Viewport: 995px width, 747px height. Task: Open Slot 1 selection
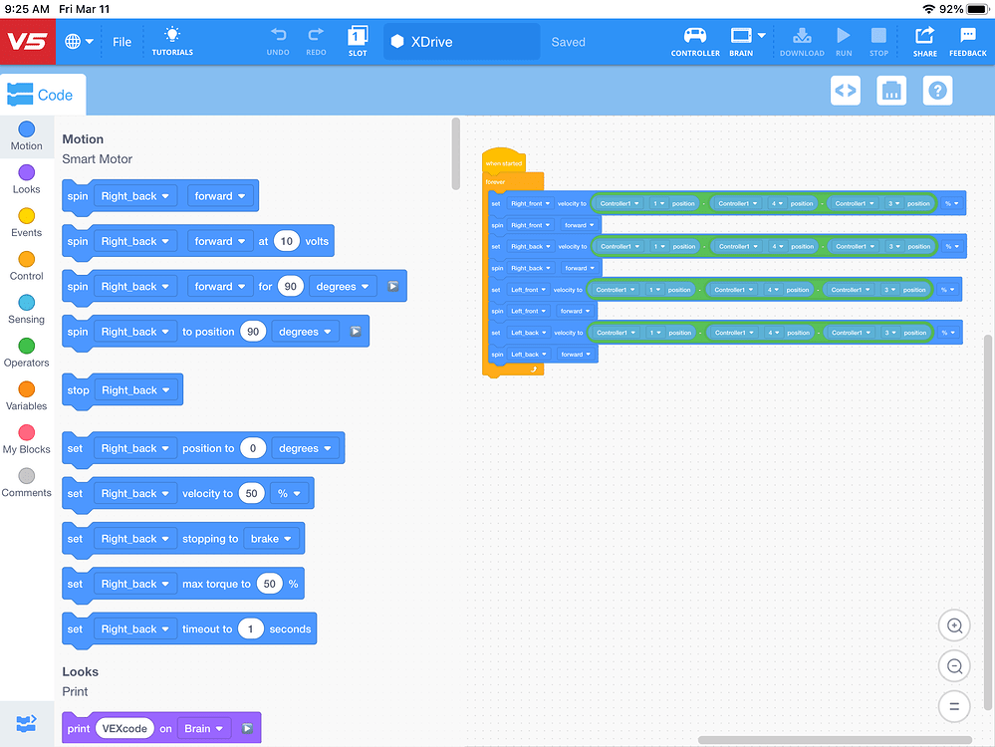[x=358, y=41]
